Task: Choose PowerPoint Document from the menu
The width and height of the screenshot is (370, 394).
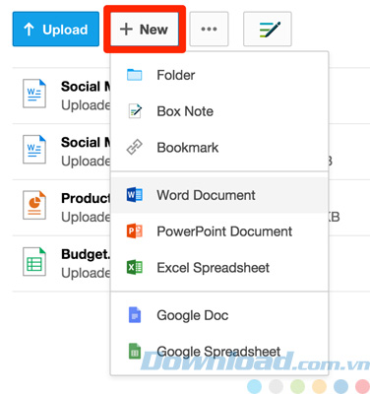Action: (219, 231)
